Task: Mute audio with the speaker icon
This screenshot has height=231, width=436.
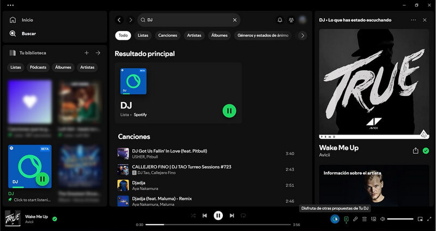Action: coord(383,219)
